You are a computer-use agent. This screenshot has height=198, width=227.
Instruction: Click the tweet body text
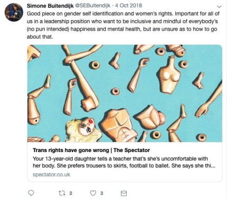pos(123,25)
